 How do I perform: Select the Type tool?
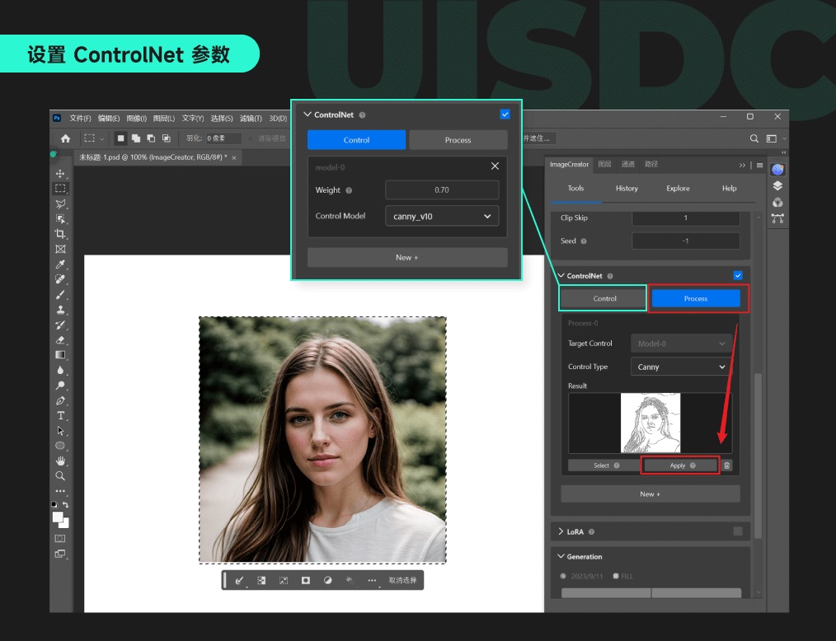60,417
